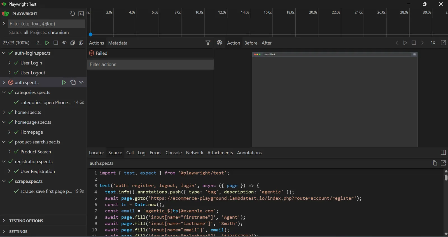
Task: Watch auth.spec.ts with eye icon
Action: [81, 82]
